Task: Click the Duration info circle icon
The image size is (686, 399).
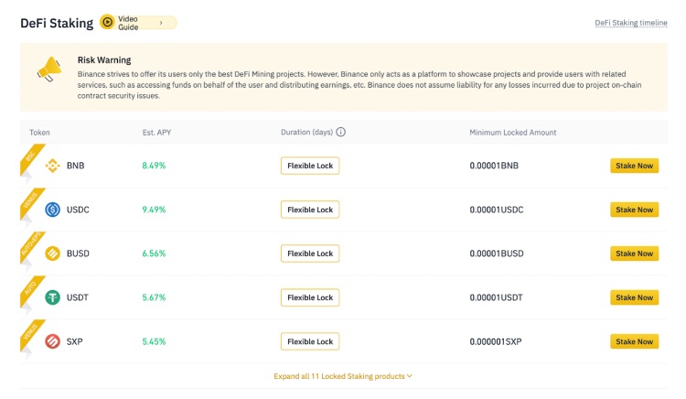Action: [x=341, y=132]
